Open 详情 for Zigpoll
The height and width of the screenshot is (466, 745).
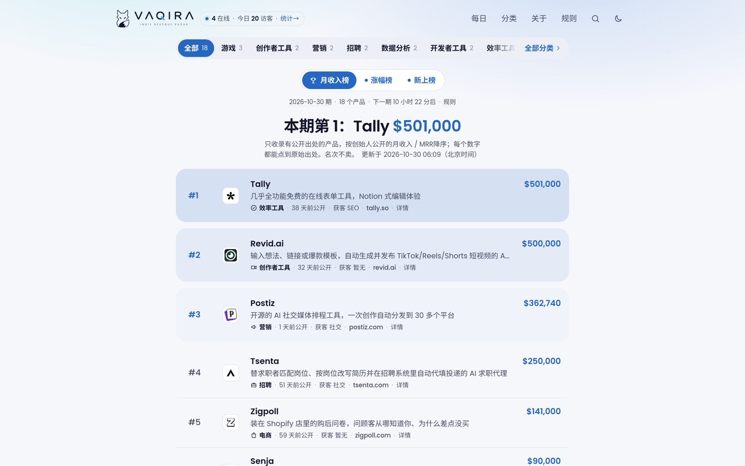(x=405, y=435)
